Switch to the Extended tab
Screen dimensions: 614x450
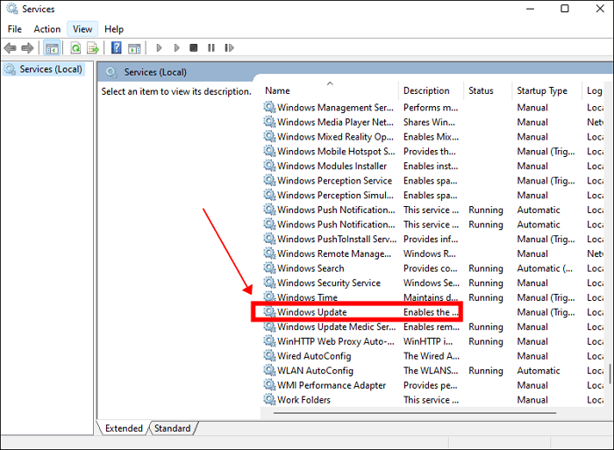(124, 428)
